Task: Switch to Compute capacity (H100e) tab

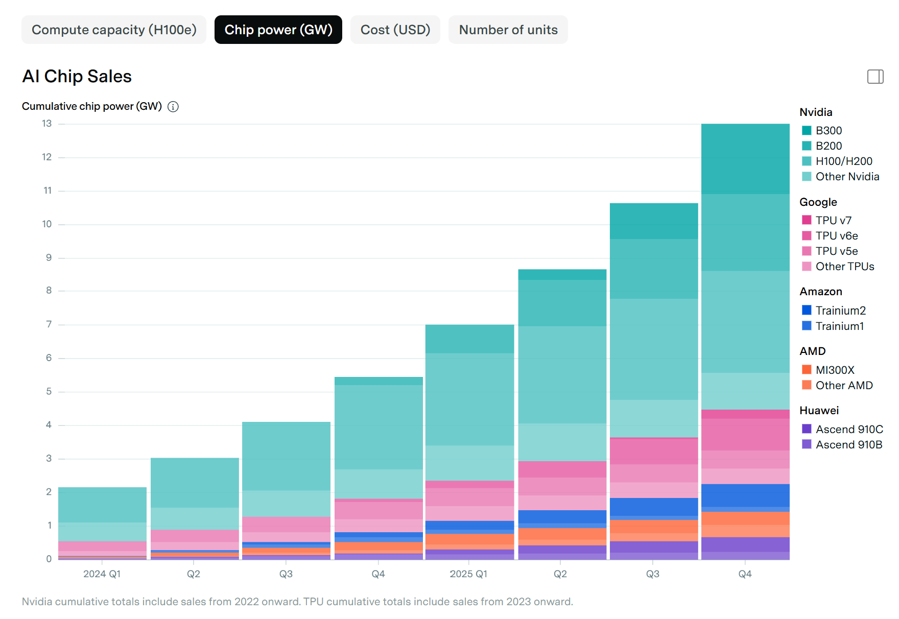Action: click(114, 30)
